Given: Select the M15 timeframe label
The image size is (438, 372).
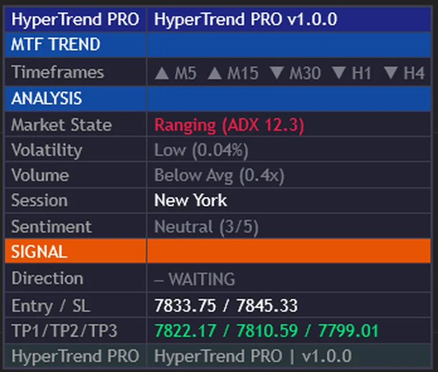Looking at the screenshot, I should coord(243,73).
